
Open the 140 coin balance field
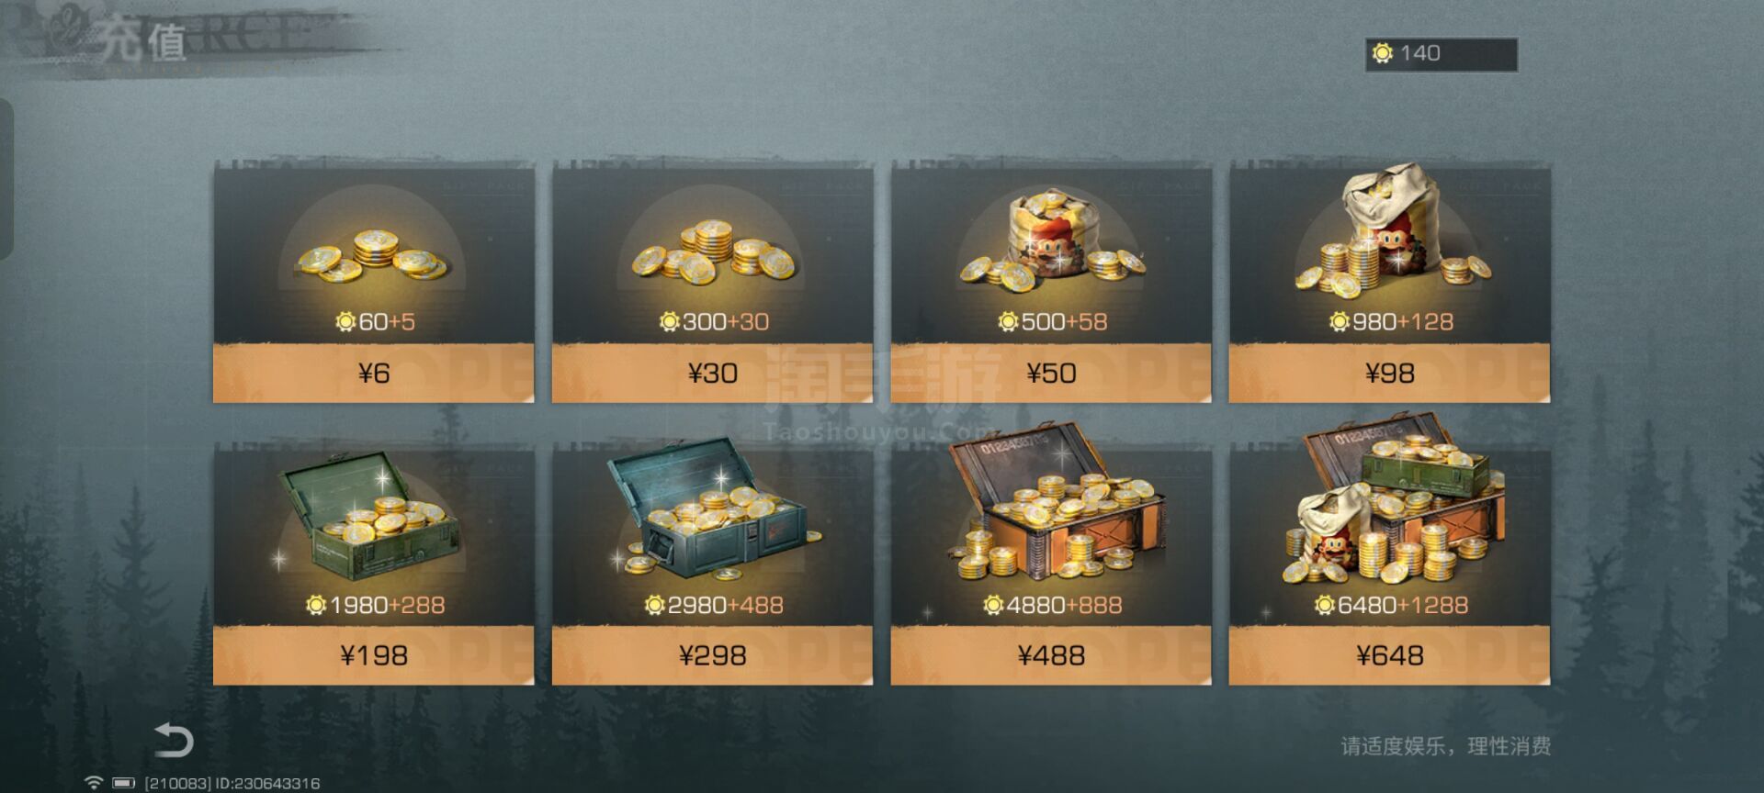click(x=1441, y=54)
